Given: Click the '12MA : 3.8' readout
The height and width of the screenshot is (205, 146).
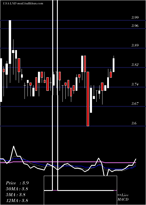Looking at the screenshot, I should [x=17, y=200].
